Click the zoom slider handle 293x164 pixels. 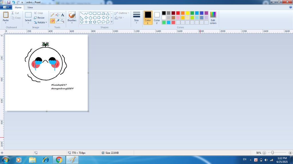click(272, 153)
